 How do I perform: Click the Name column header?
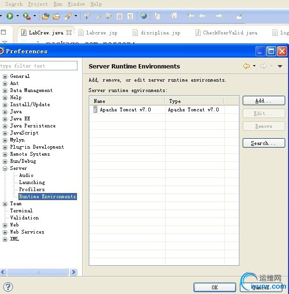click(x=127, y=101)
